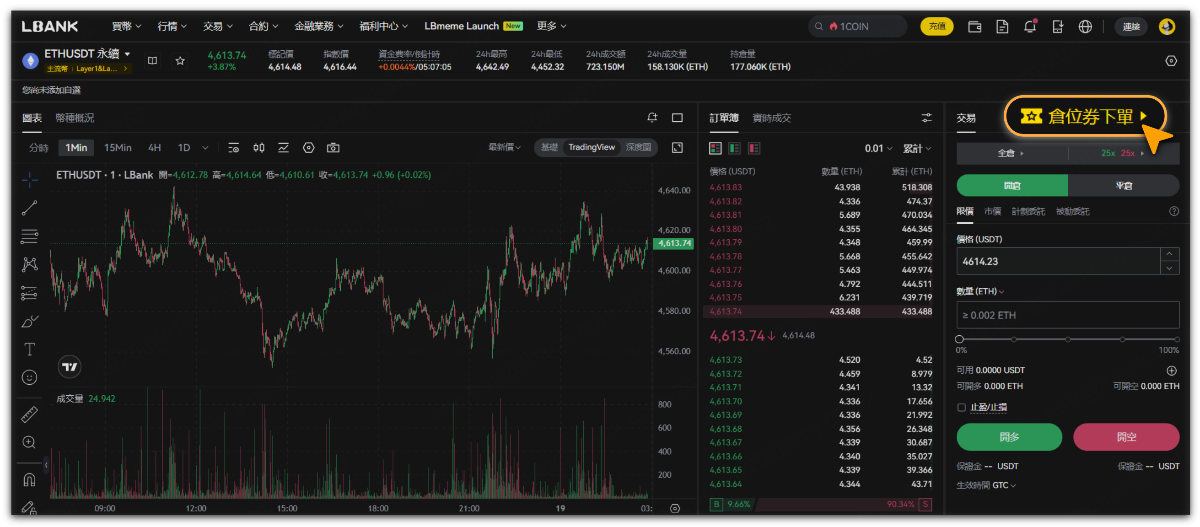Expand the 0.01 price precision dropdown
This screenshot has height=527, width=1200.
(x=878, y=149)
